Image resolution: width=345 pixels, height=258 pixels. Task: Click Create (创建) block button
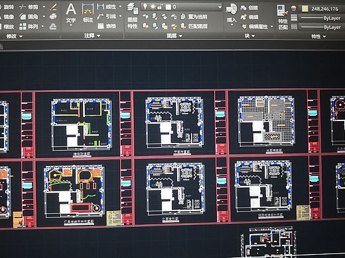click(249, 8)
